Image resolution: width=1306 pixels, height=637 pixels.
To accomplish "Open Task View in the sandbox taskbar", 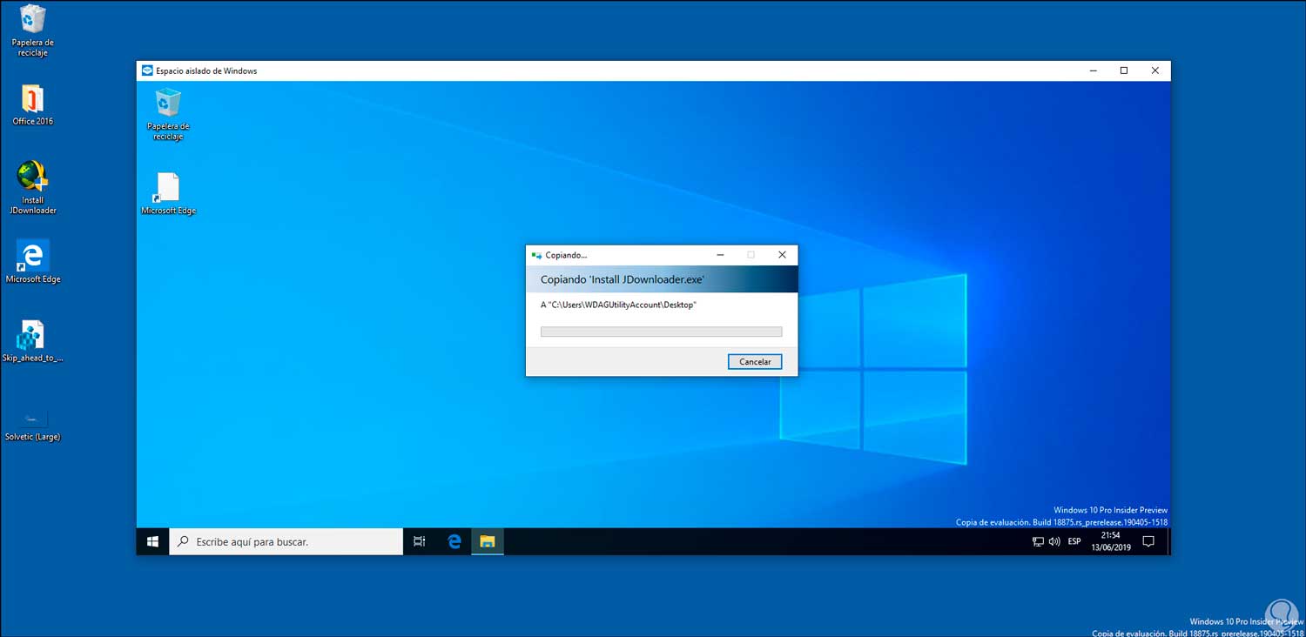I will click(x=420, y=541).
